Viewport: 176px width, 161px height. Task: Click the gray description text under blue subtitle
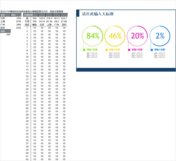(x=159, y=55)
